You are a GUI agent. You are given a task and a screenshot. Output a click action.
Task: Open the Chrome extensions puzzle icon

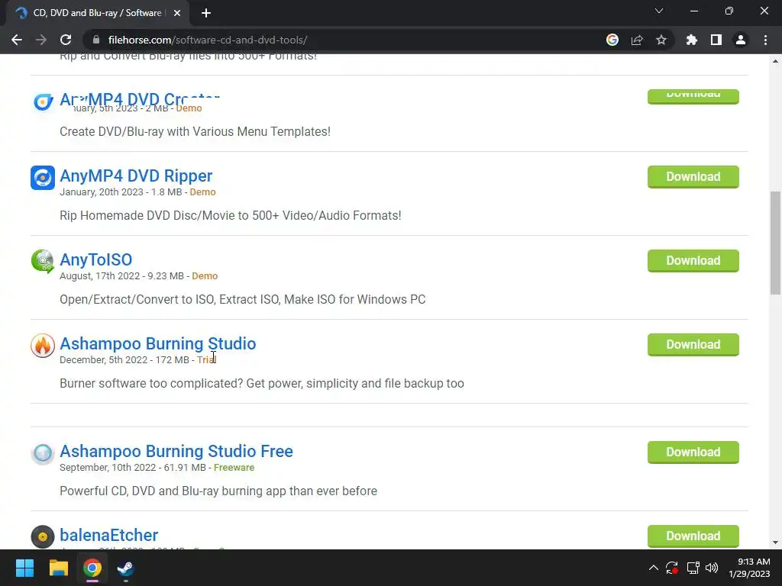[x=692, y=40]
